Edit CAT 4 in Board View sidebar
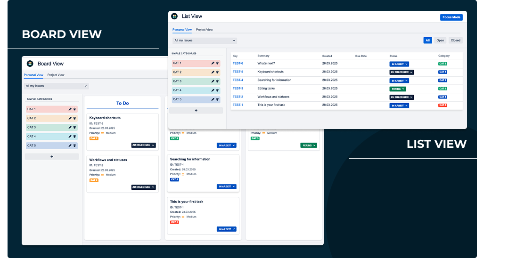508x258 pixels. (70, 136)
